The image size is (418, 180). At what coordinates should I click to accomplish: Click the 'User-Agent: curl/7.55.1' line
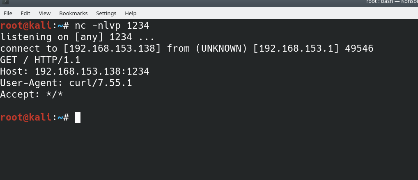(x=66, y=83)
